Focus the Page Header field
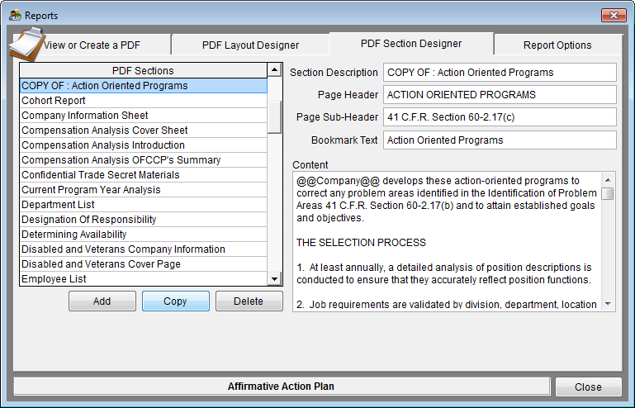The image size is (635, 408). [500, 95]
